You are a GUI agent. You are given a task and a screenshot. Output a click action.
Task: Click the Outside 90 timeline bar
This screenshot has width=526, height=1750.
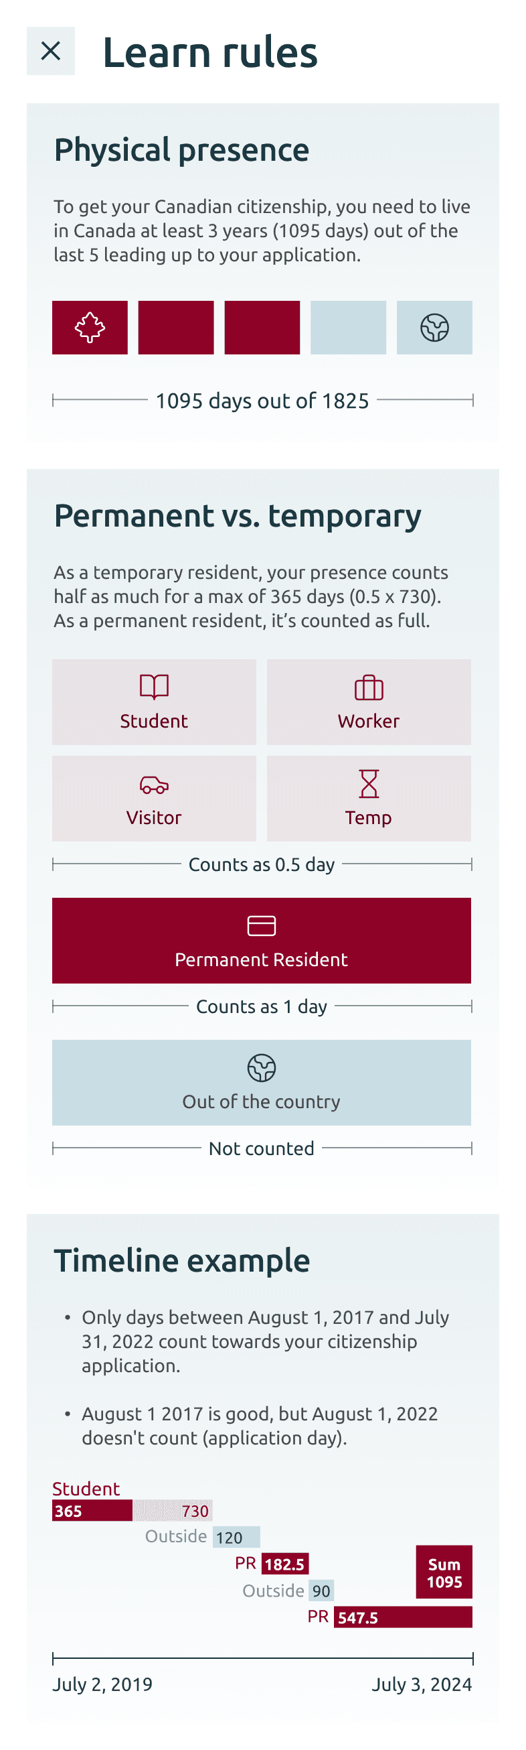tap(321, 1591)
